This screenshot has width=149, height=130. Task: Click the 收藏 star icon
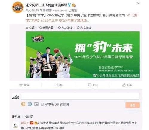coord(21,85)
